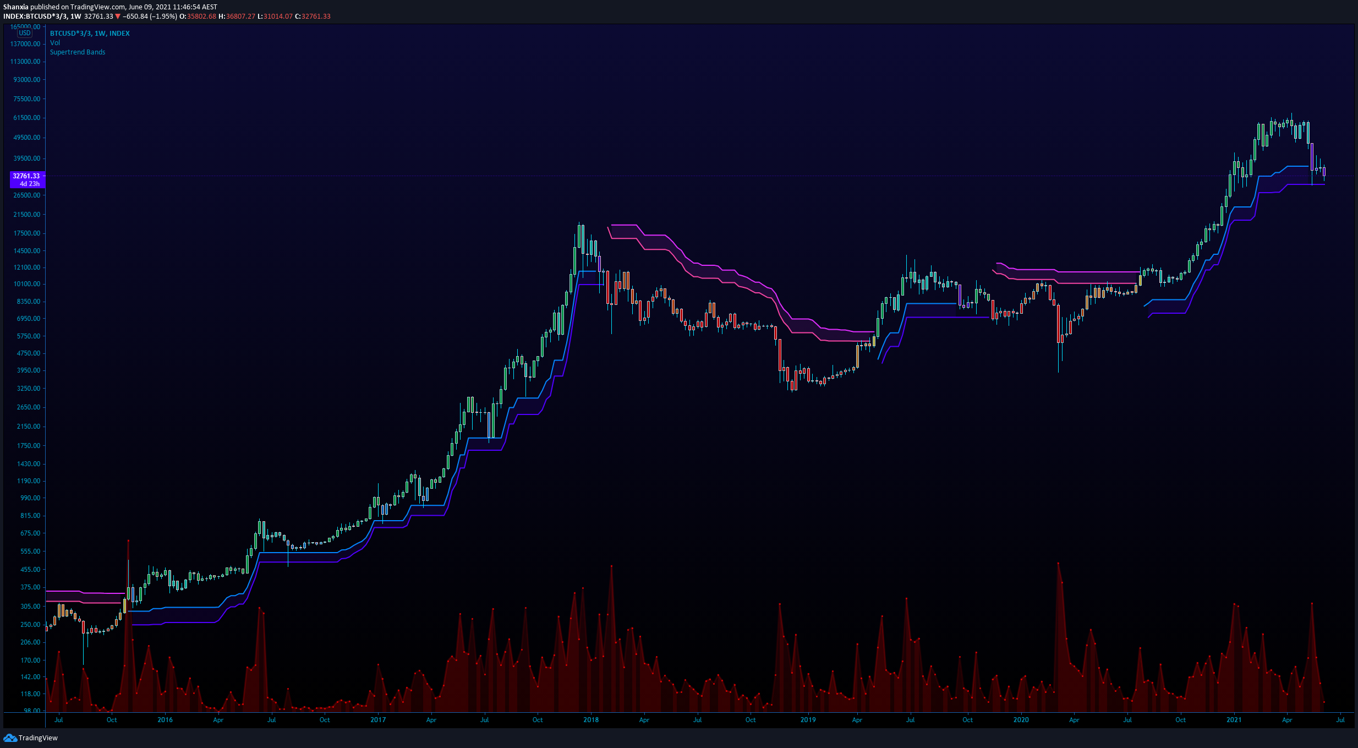Image resolution: width=1358 pixels, height=748 pixels.
Task: Click the 21500.00 price axis label
Action: pyautogui.click(x=27, y=215)
